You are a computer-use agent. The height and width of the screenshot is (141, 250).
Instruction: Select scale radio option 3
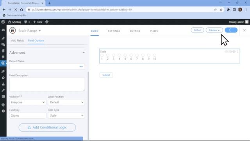click(x=114, y=55)
